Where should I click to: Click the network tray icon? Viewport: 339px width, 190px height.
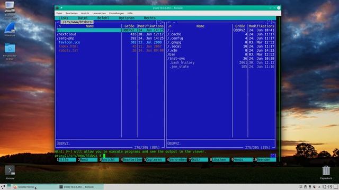[x=301, y=187]
